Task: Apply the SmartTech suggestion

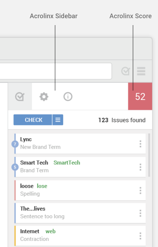Action: point(67,163)
